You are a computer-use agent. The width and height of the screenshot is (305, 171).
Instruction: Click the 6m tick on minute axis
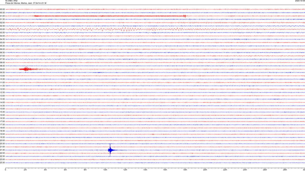(65, 170)
